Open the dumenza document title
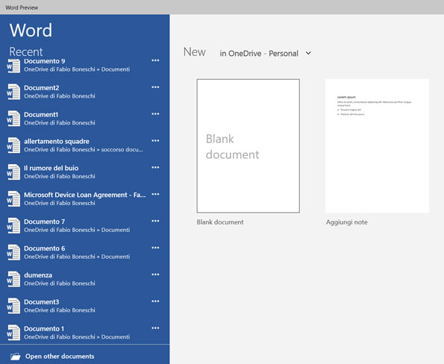Viewport: 444px width, 364px height. pyautogui.click(x=38, y=275)
